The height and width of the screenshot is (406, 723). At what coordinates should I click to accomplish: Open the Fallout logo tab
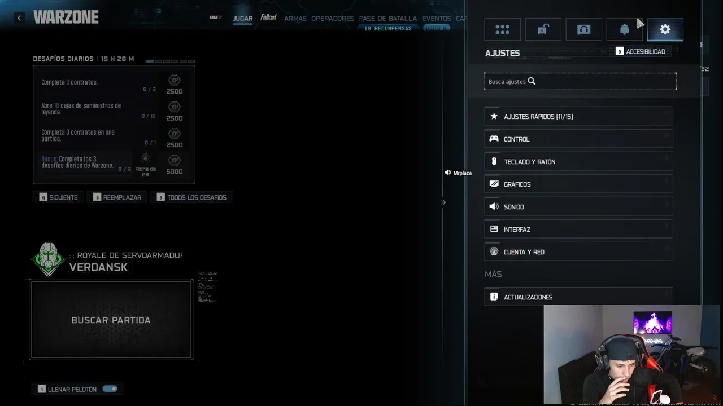coord(268,17)
